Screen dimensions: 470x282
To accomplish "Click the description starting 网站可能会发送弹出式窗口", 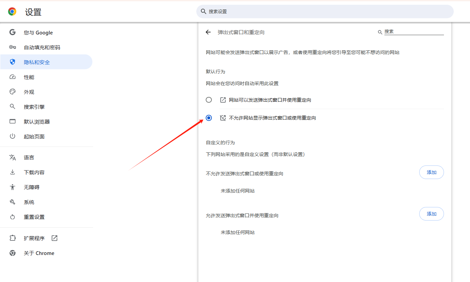I will click(303, 52).
